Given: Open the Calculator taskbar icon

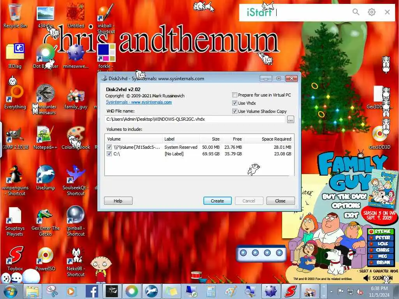Looking at the screenshot, I should click(211, 291).
